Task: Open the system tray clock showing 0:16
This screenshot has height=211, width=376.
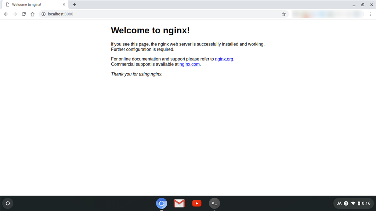Action: [x=366, y=203]
